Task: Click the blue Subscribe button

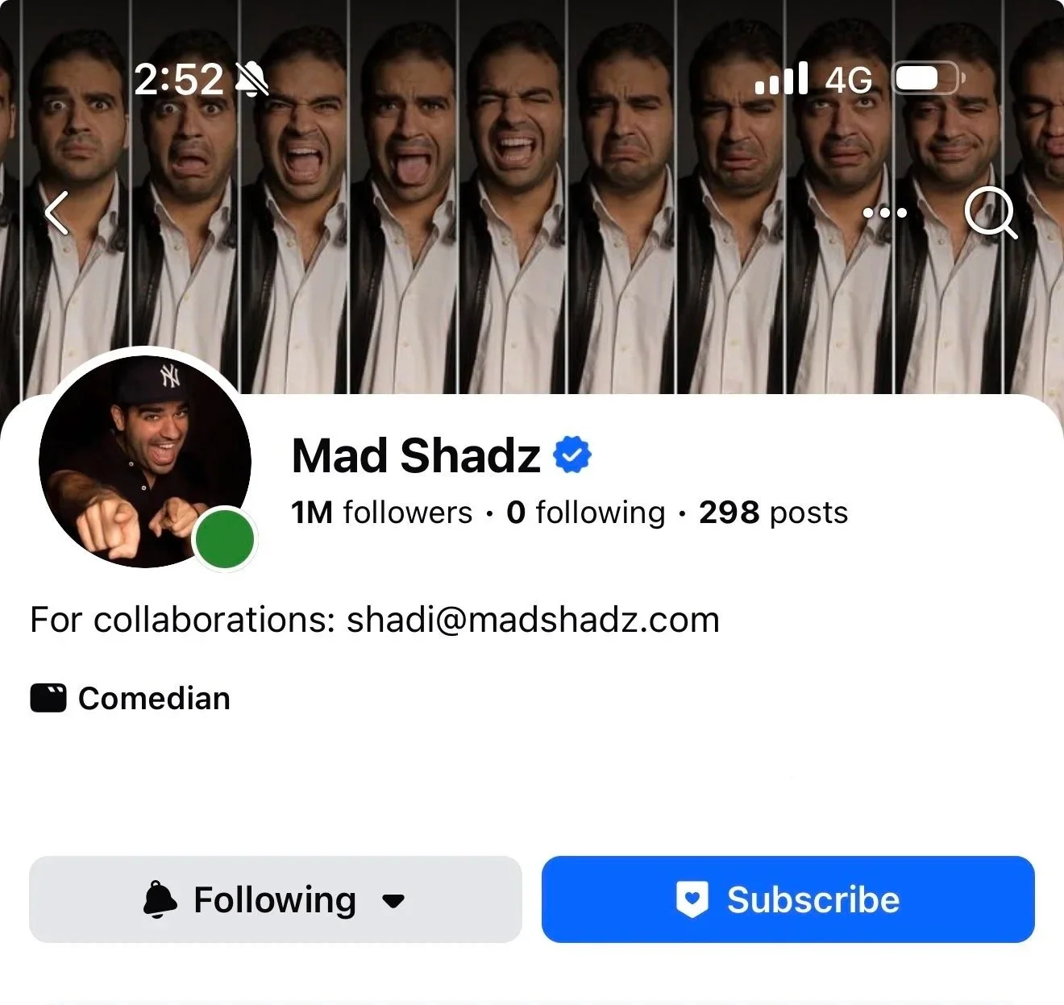Action: [x=788, y=899]
